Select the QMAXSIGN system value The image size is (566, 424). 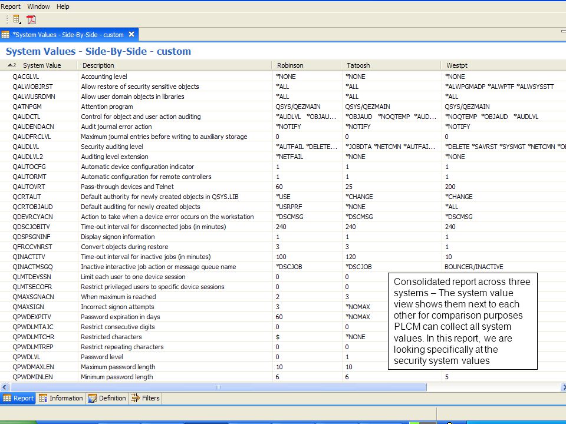(x=28, y=307)
